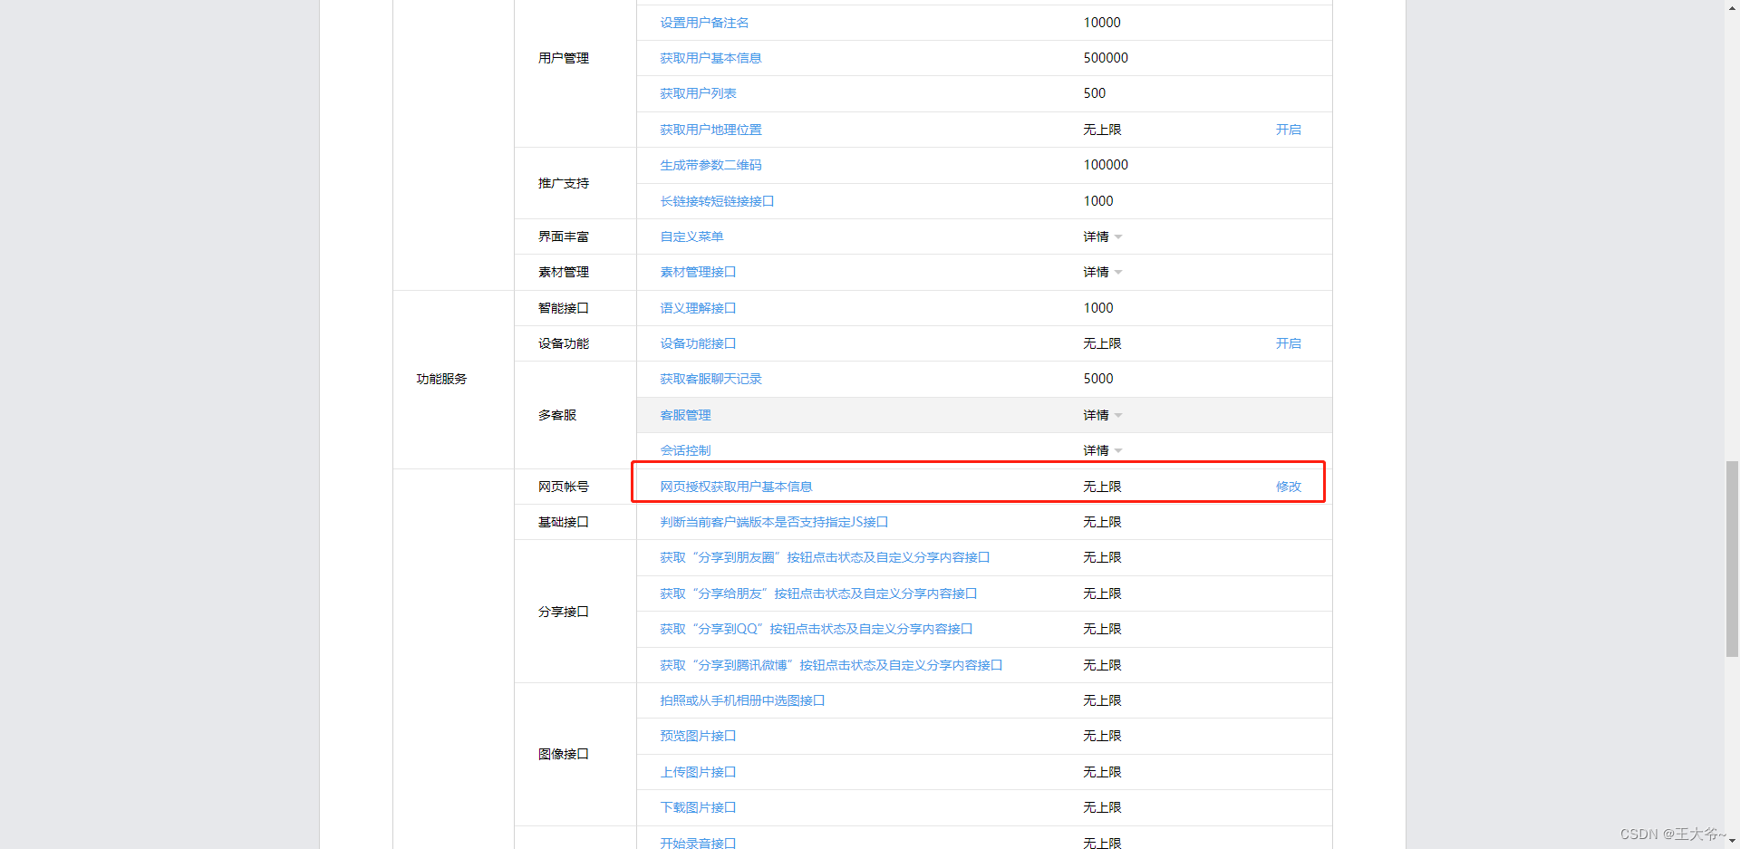Select the 10000 limit for 设置用户备注名
The height and width of the screenshot is (849, 1740).
(x=1102, y=23)
